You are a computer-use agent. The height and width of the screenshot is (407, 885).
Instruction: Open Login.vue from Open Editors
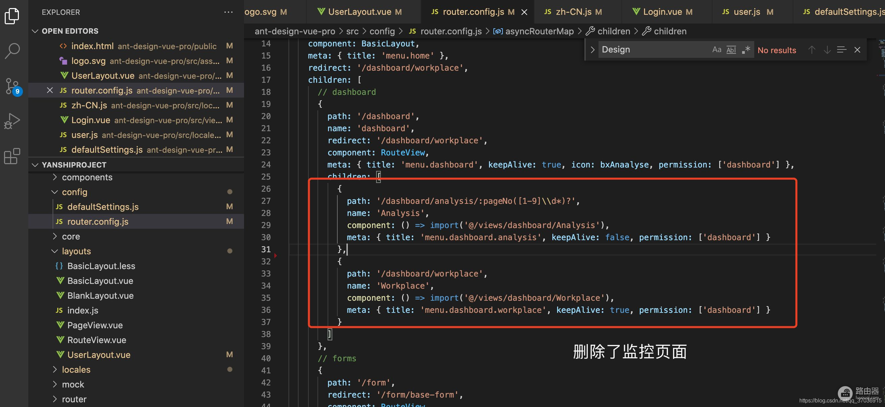pos(136,120)
